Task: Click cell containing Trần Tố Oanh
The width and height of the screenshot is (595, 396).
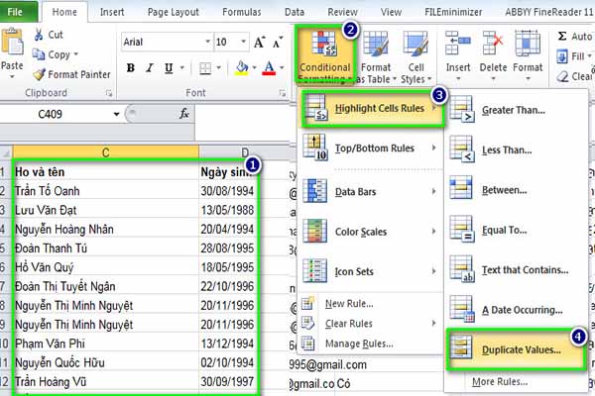Action: tap(105, 191)
